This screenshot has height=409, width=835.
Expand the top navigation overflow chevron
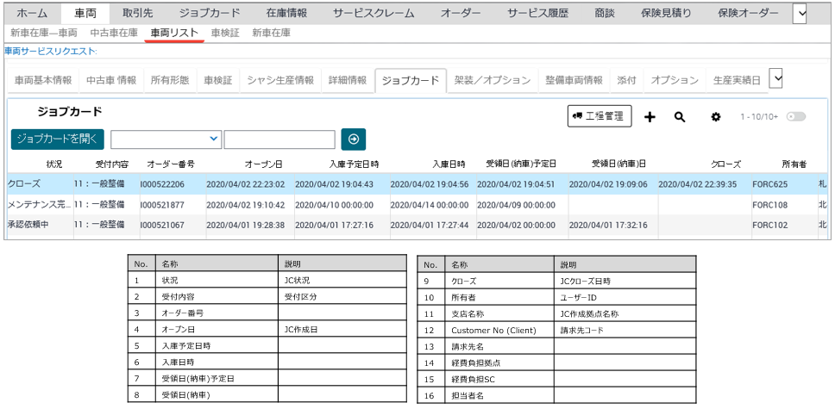[800, 13]
